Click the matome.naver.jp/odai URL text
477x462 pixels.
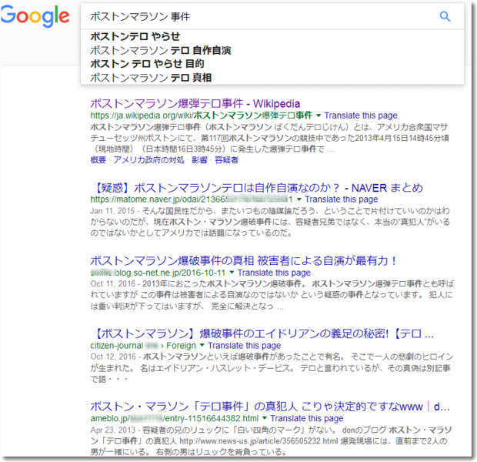(x=192, y=199)
